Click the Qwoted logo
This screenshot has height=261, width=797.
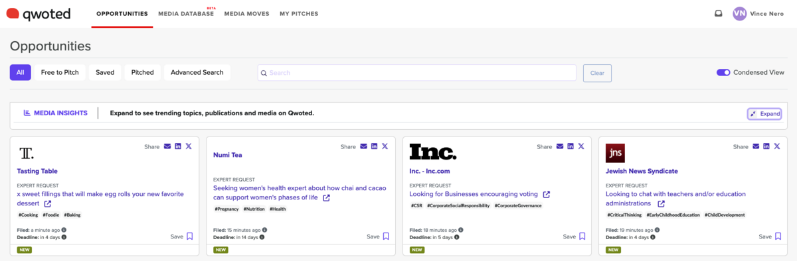(x=39, y=13)
